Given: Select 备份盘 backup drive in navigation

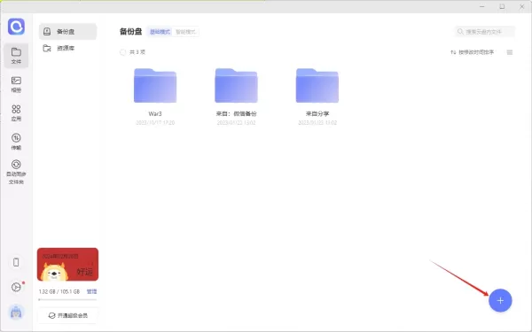Looking at the screenshot, I should [67, 32].
